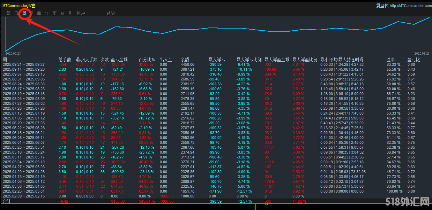This screenshot has width=432, height=210.
Task: Click the 胜率 column header
Action: [391, 60]
